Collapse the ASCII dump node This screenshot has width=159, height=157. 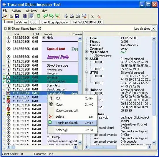87,58
